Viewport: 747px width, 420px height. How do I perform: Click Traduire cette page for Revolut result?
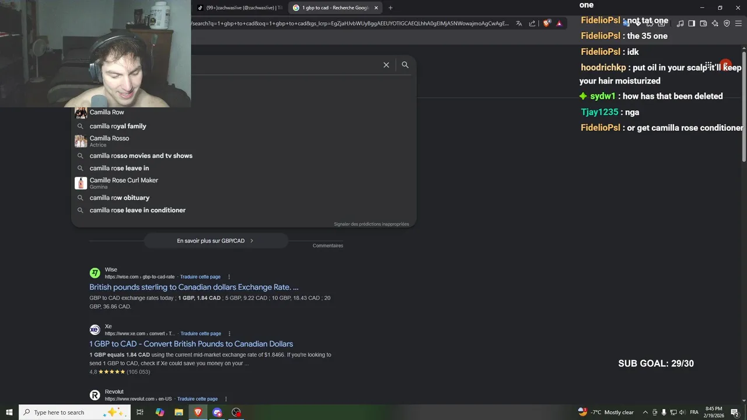pos(197,399)
